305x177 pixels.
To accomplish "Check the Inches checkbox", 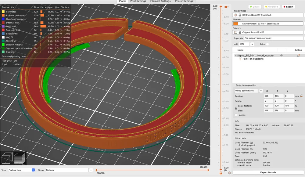I will click(x=236, y=115).
